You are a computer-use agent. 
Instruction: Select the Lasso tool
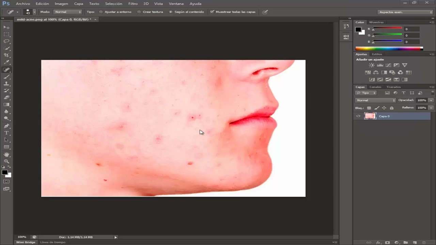coord(6,41)
